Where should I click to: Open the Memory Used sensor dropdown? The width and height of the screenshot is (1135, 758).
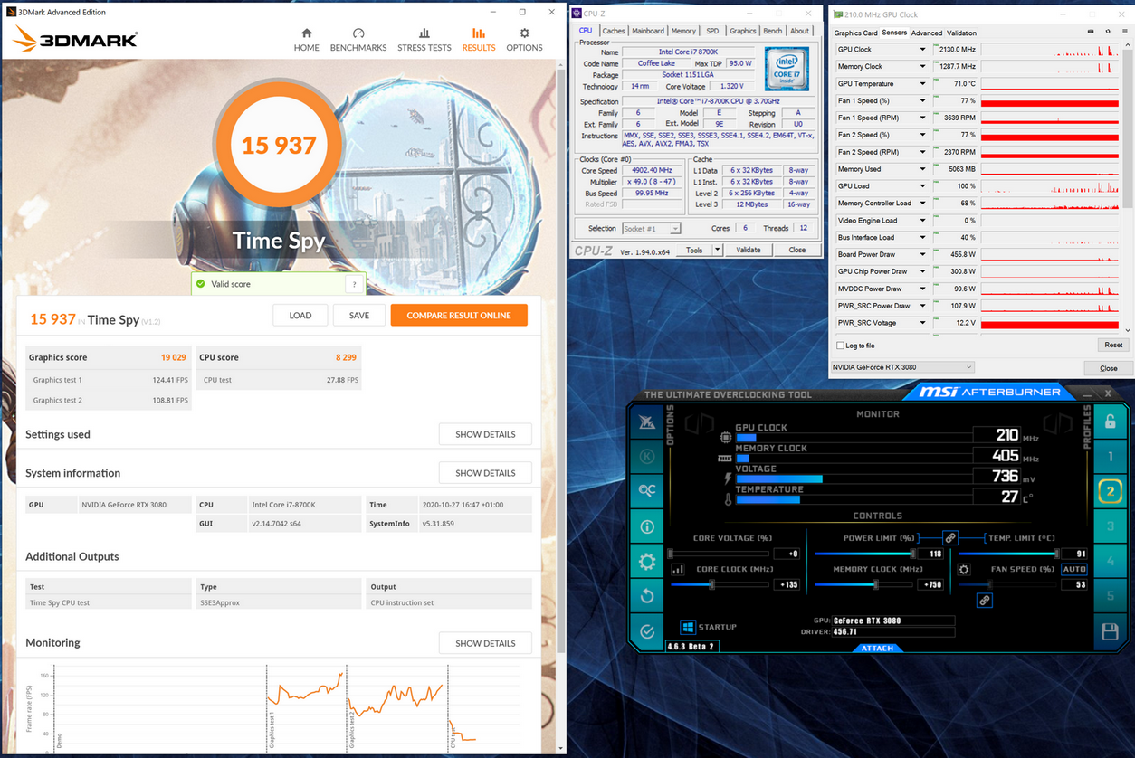tap(922, 169)
